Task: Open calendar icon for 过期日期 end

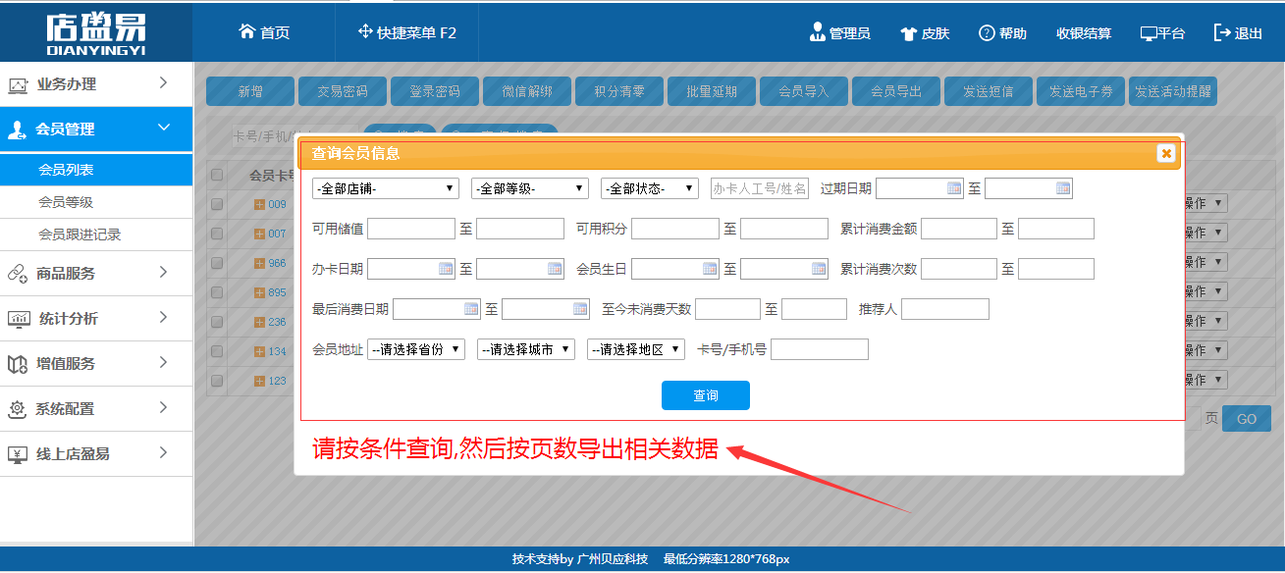Action: (x=1063, y=188)
